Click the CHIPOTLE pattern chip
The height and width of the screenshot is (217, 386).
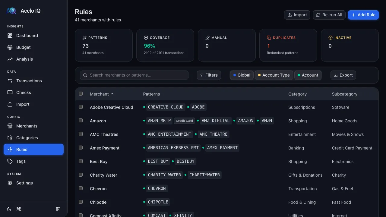[x=158, y=202]
